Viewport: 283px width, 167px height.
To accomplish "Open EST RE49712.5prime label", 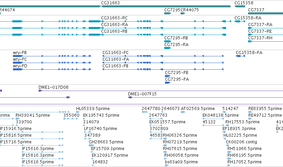I will click(265, 115).
